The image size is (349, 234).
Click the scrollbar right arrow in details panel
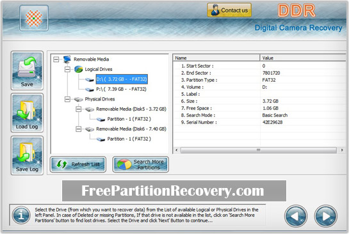click(x=342, y=150)
